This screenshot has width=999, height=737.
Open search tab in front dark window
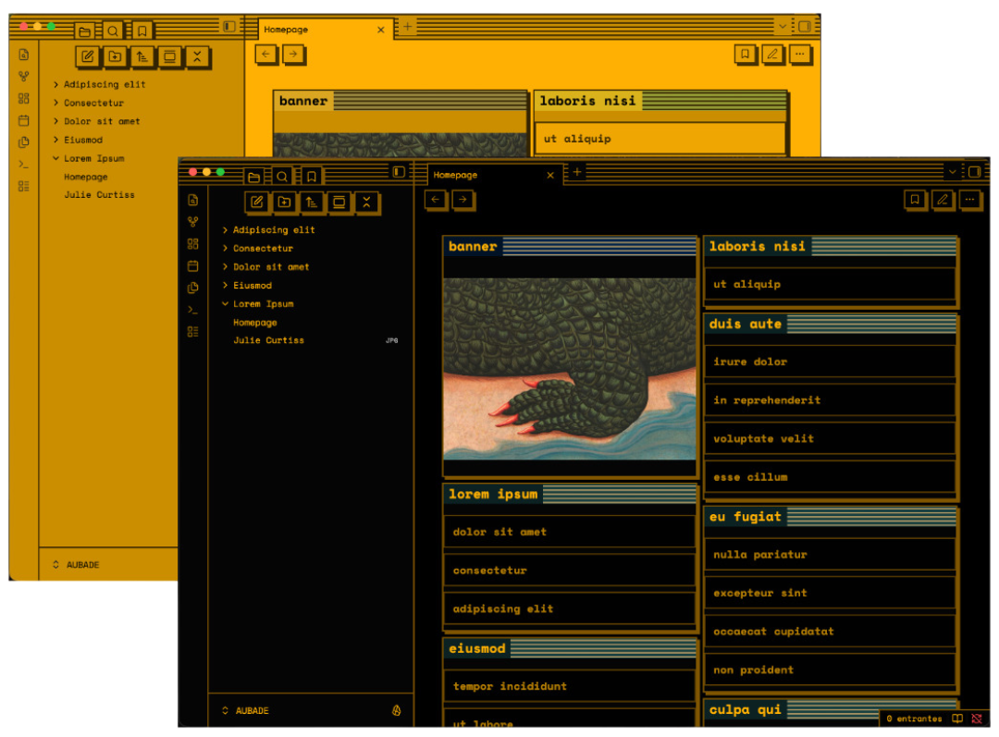[282, 177]
